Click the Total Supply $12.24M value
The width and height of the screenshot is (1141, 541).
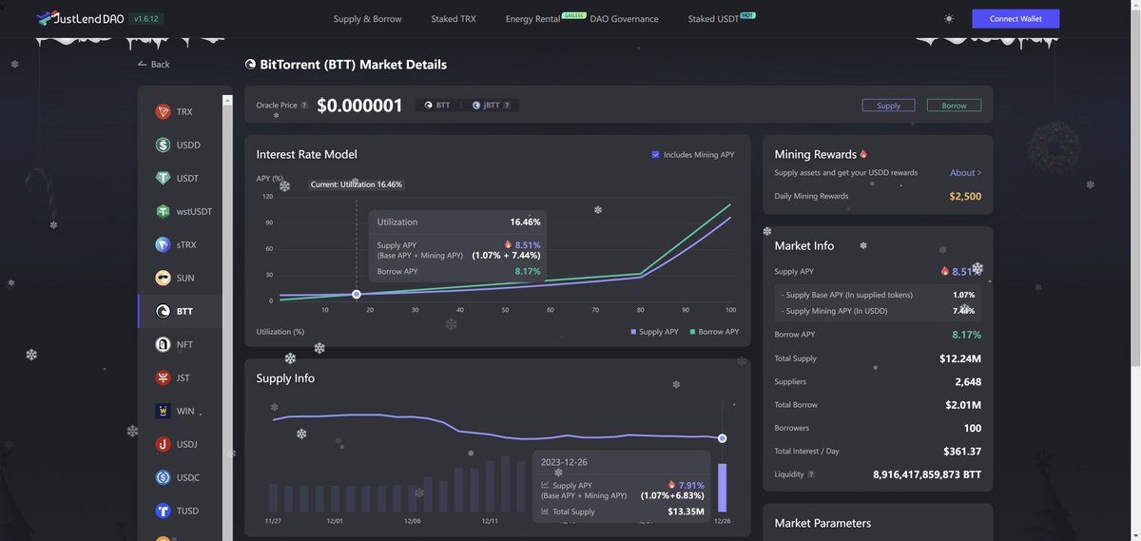[x=960, y=358]
